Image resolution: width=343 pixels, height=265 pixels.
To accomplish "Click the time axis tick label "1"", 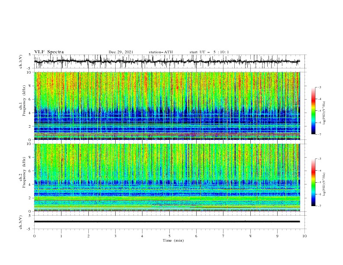I will pos(61,236).
